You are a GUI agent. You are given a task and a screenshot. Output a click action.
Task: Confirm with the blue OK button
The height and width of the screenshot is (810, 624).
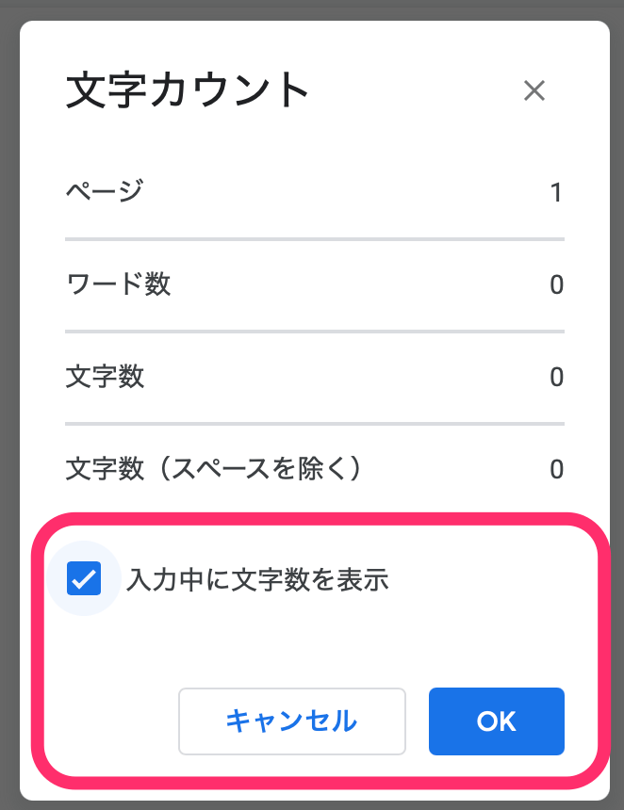496,721
